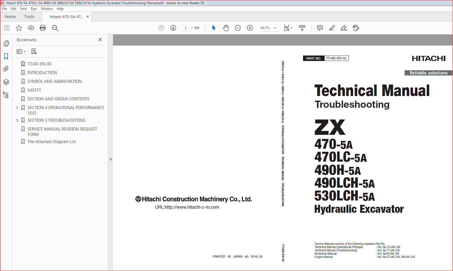Jump to SECTION 4 OPERATIONAL PERFORMANCE TEST

point(66,110)
